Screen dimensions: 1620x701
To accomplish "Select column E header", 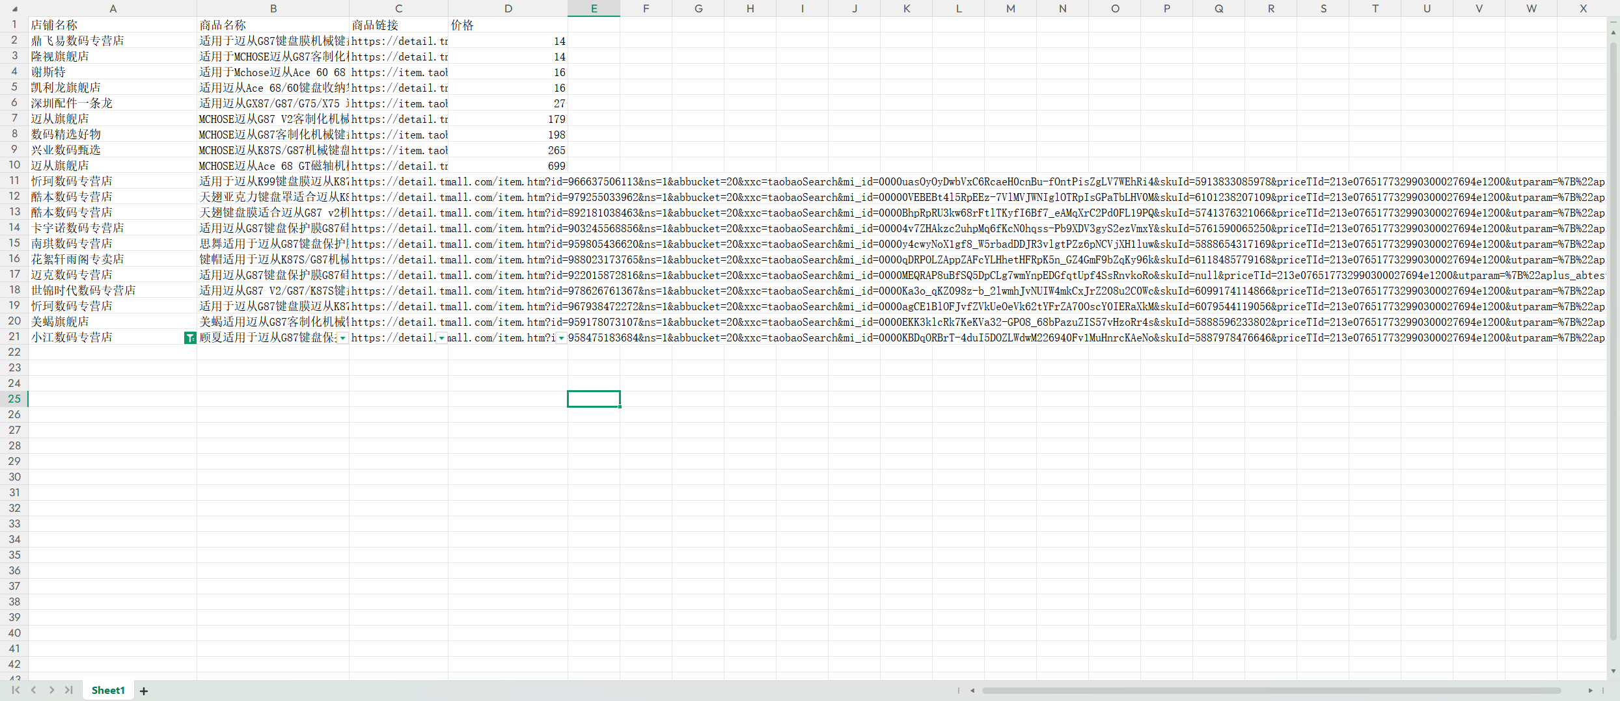I will tap(594, 8).
